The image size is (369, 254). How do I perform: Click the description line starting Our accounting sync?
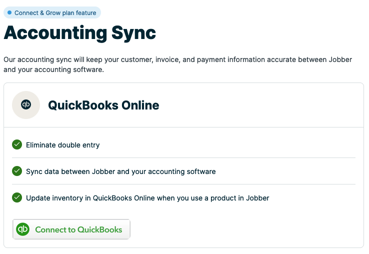pos(177,59)
